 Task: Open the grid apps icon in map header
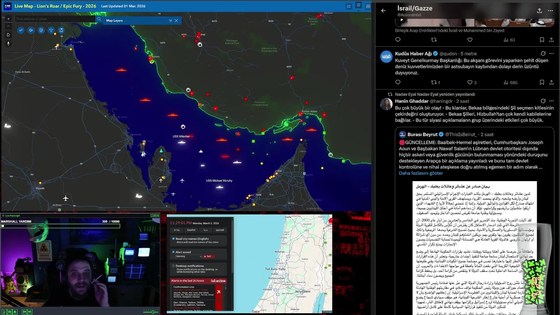pos(368,6)
